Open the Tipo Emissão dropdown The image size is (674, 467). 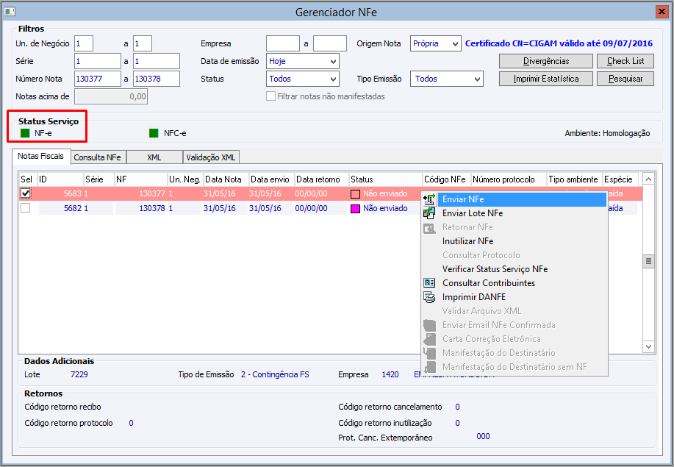point(447,79)
